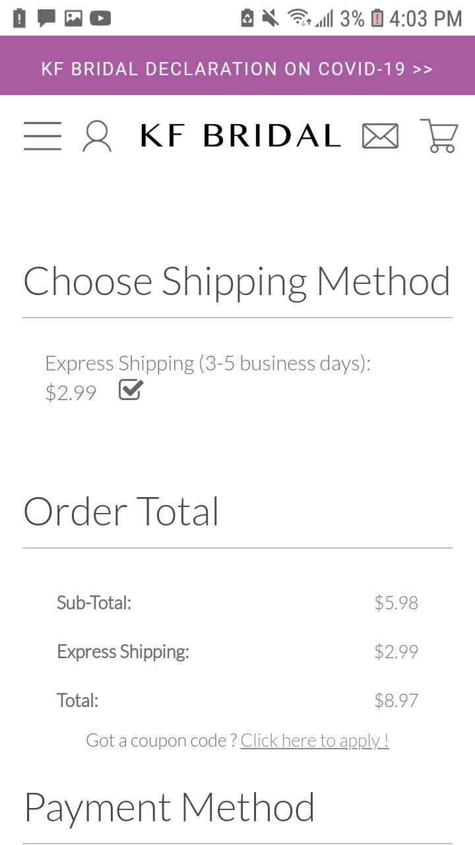The width and height of the screenshot is (475, 845).
Task: Select the Express Shipping option text
Action: [x=208, y=363]
